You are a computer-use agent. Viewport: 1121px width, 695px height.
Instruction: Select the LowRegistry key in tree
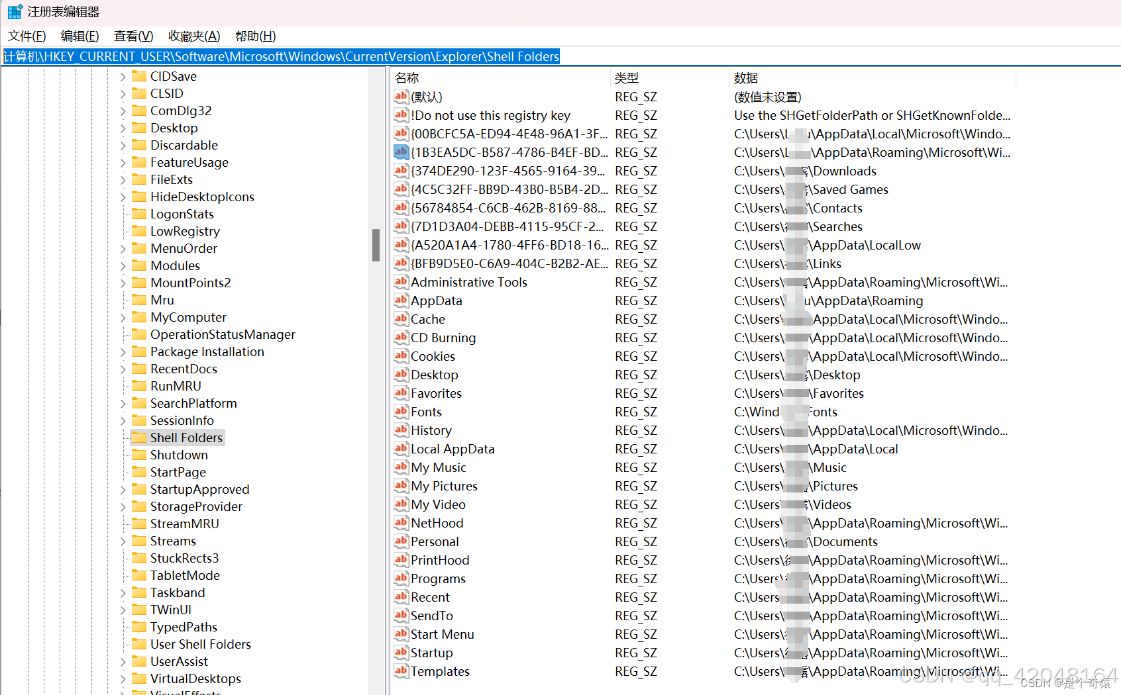pos(185,231)
